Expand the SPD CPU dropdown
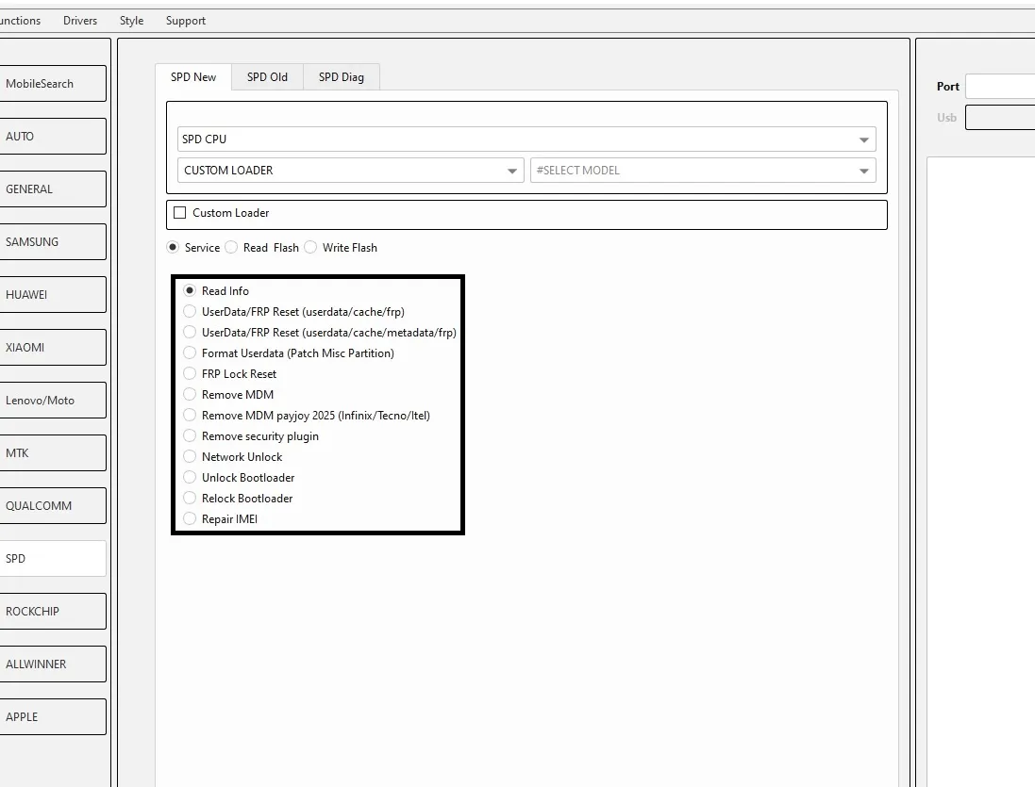Screen dimensions: 1035x787 coord(526,139)
